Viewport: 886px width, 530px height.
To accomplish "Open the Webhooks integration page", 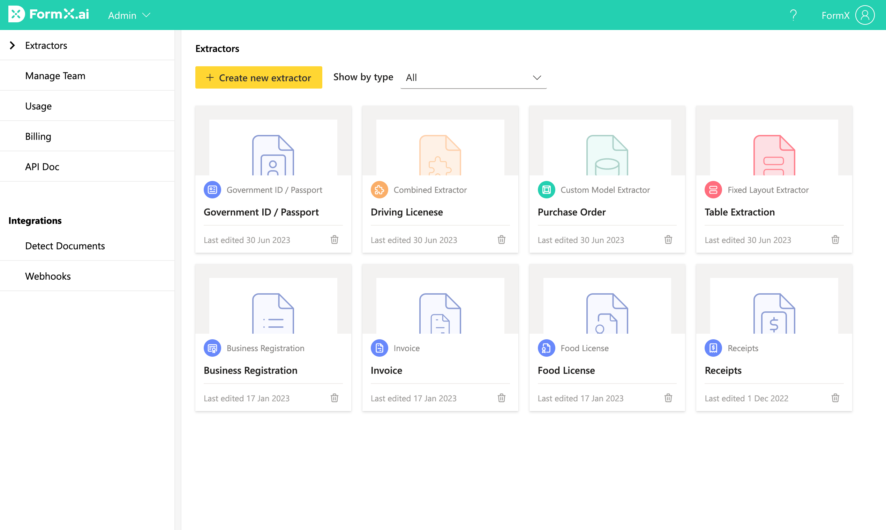I will pyautogui.click(x=48, y=276).
